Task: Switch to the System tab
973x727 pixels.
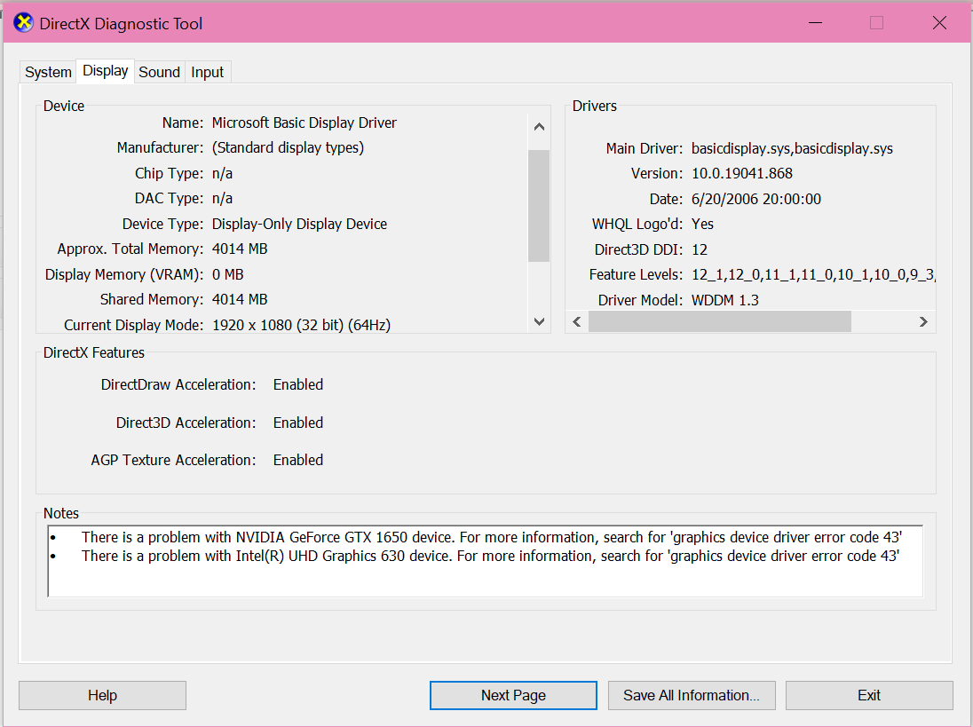Action: click(x=48, y=72)
